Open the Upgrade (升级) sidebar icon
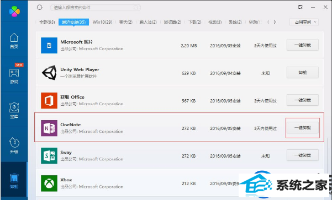The width and height of the screenshot is (332, 200). (x=14, y=145)
